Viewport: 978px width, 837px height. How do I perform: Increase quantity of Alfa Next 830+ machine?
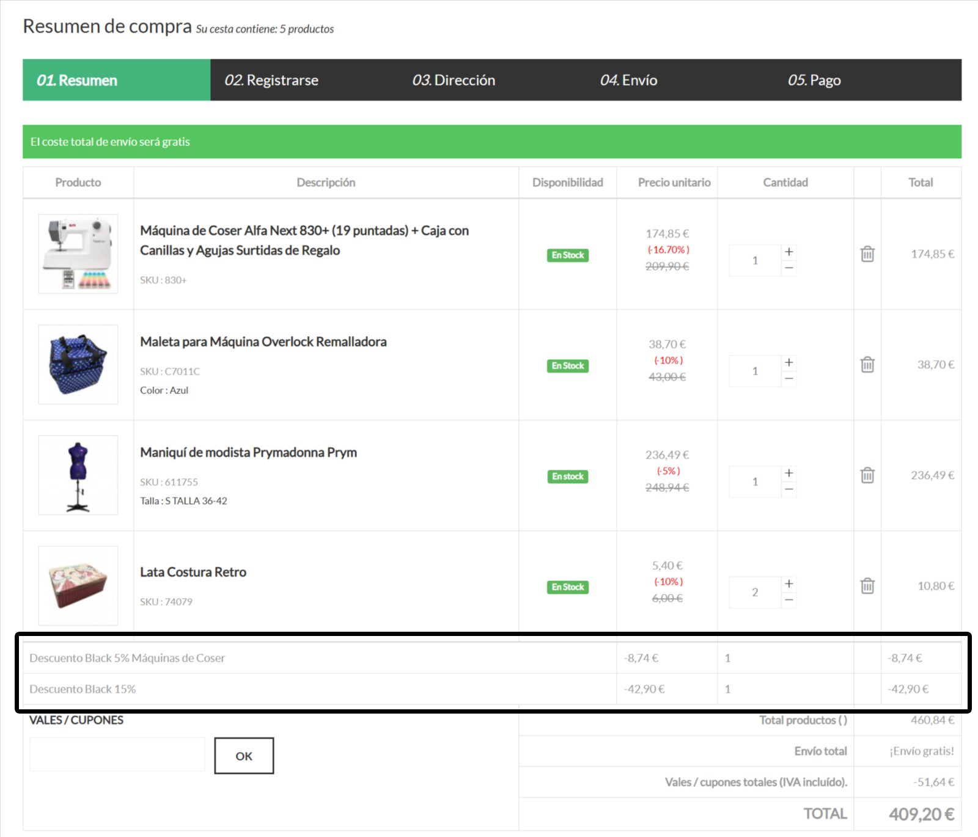tap(789, 252)
